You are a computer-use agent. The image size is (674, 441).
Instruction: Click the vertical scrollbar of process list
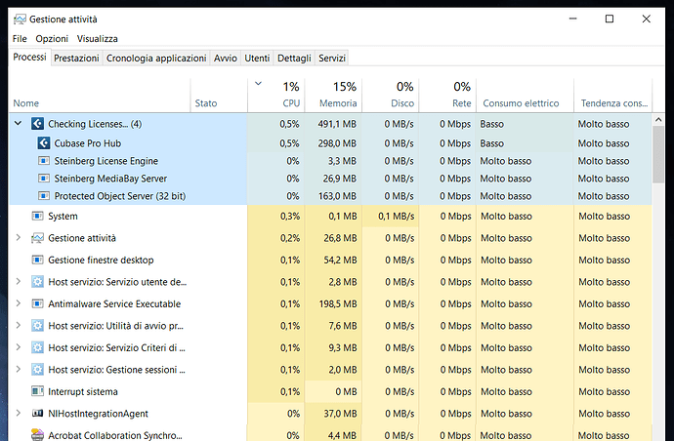(x=660, y=293)
